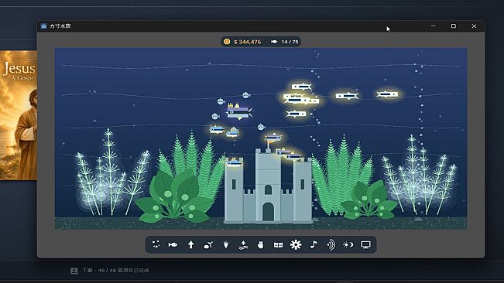
Task: Click the $ 344,476 money amount
Action: [248, 42]
